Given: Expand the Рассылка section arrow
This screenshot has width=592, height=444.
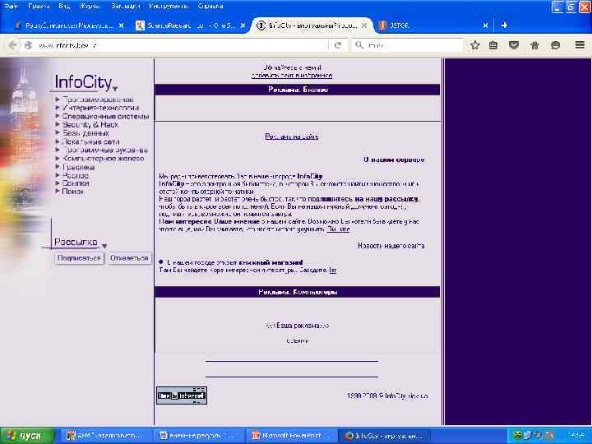Looking at the screenshot, I should coord(104,246).
